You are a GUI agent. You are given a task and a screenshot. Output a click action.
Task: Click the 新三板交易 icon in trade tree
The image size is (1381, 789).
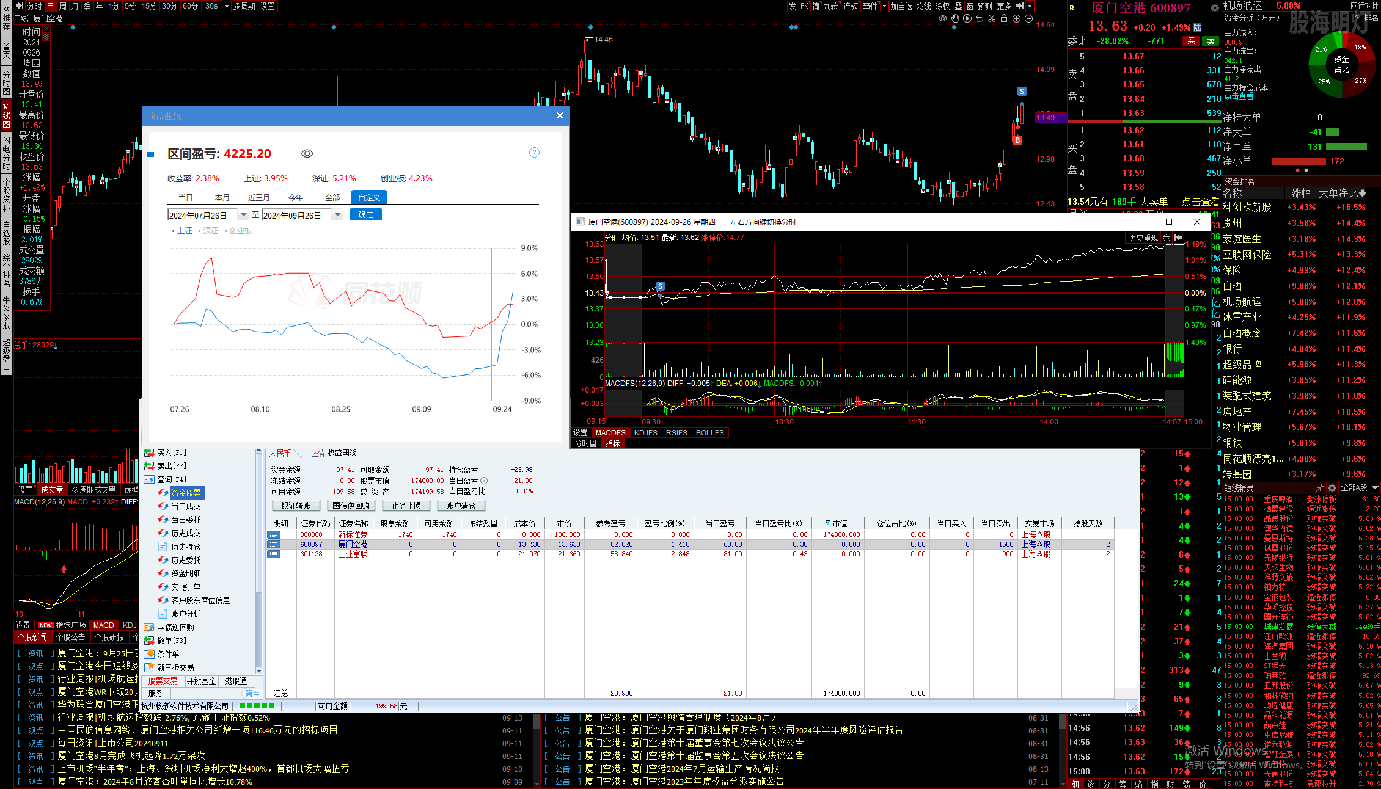click(149, 667)
